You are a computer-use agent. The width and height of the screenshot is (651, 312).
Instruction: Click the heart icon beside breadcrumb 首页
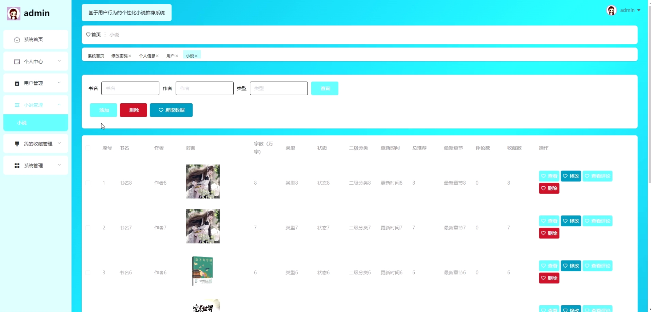88,35
